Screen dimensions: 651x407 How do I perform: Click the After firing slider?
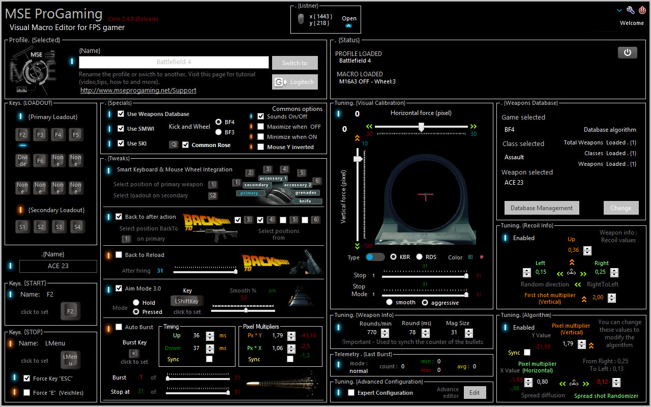(205, 270)
